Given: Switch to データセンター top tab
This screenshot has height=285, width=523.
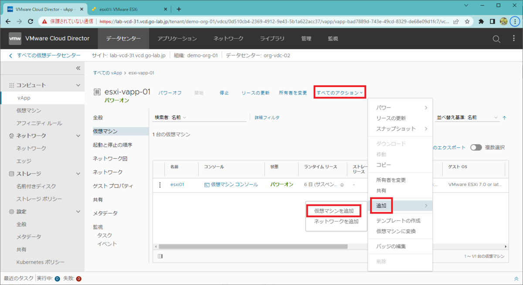Looking at the screenshot, I should pos(123,38).
